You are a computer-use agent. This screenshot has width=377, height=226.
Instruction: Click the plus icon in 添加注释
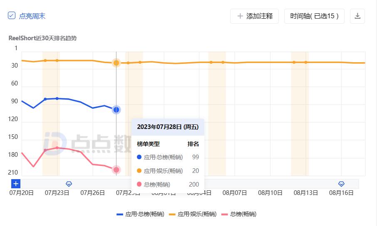tap(240, 16)
